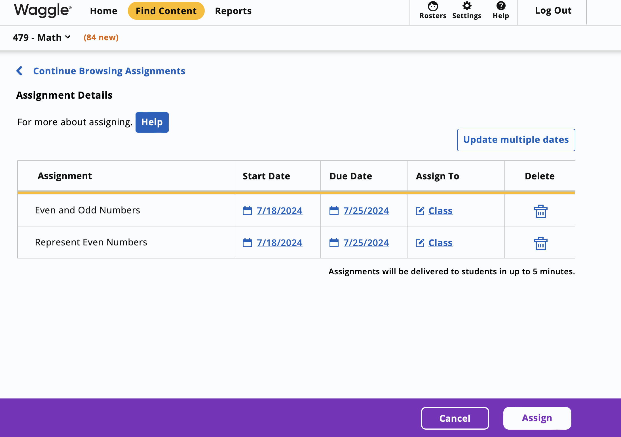The height and width of the screenshot is (437, 621).
Task: Click the delivery notice about 5 minutes
Action: pos(452,271)
